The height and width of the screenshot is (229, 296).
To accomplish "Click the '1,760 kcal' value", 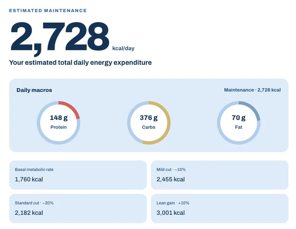I will point(29,179).
